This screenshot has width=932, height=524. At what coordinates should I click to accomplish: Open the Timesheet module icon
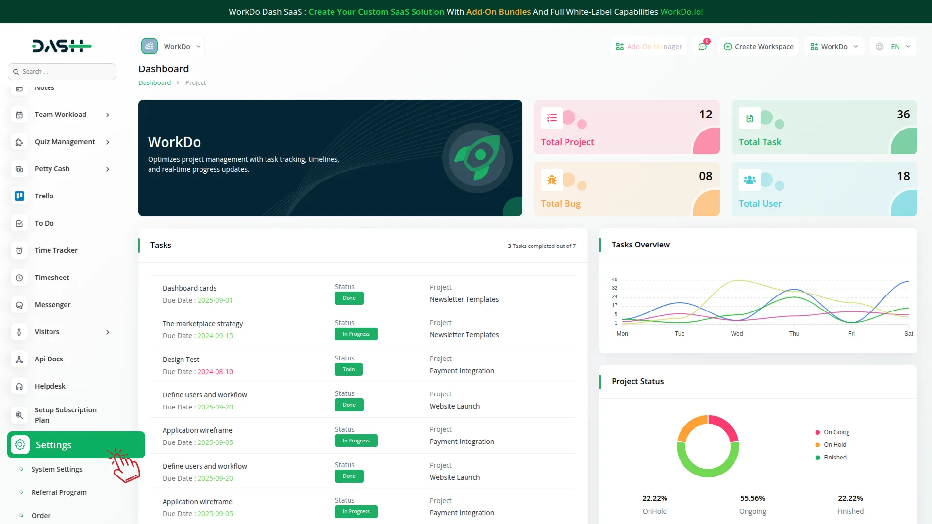pos(19,278)
